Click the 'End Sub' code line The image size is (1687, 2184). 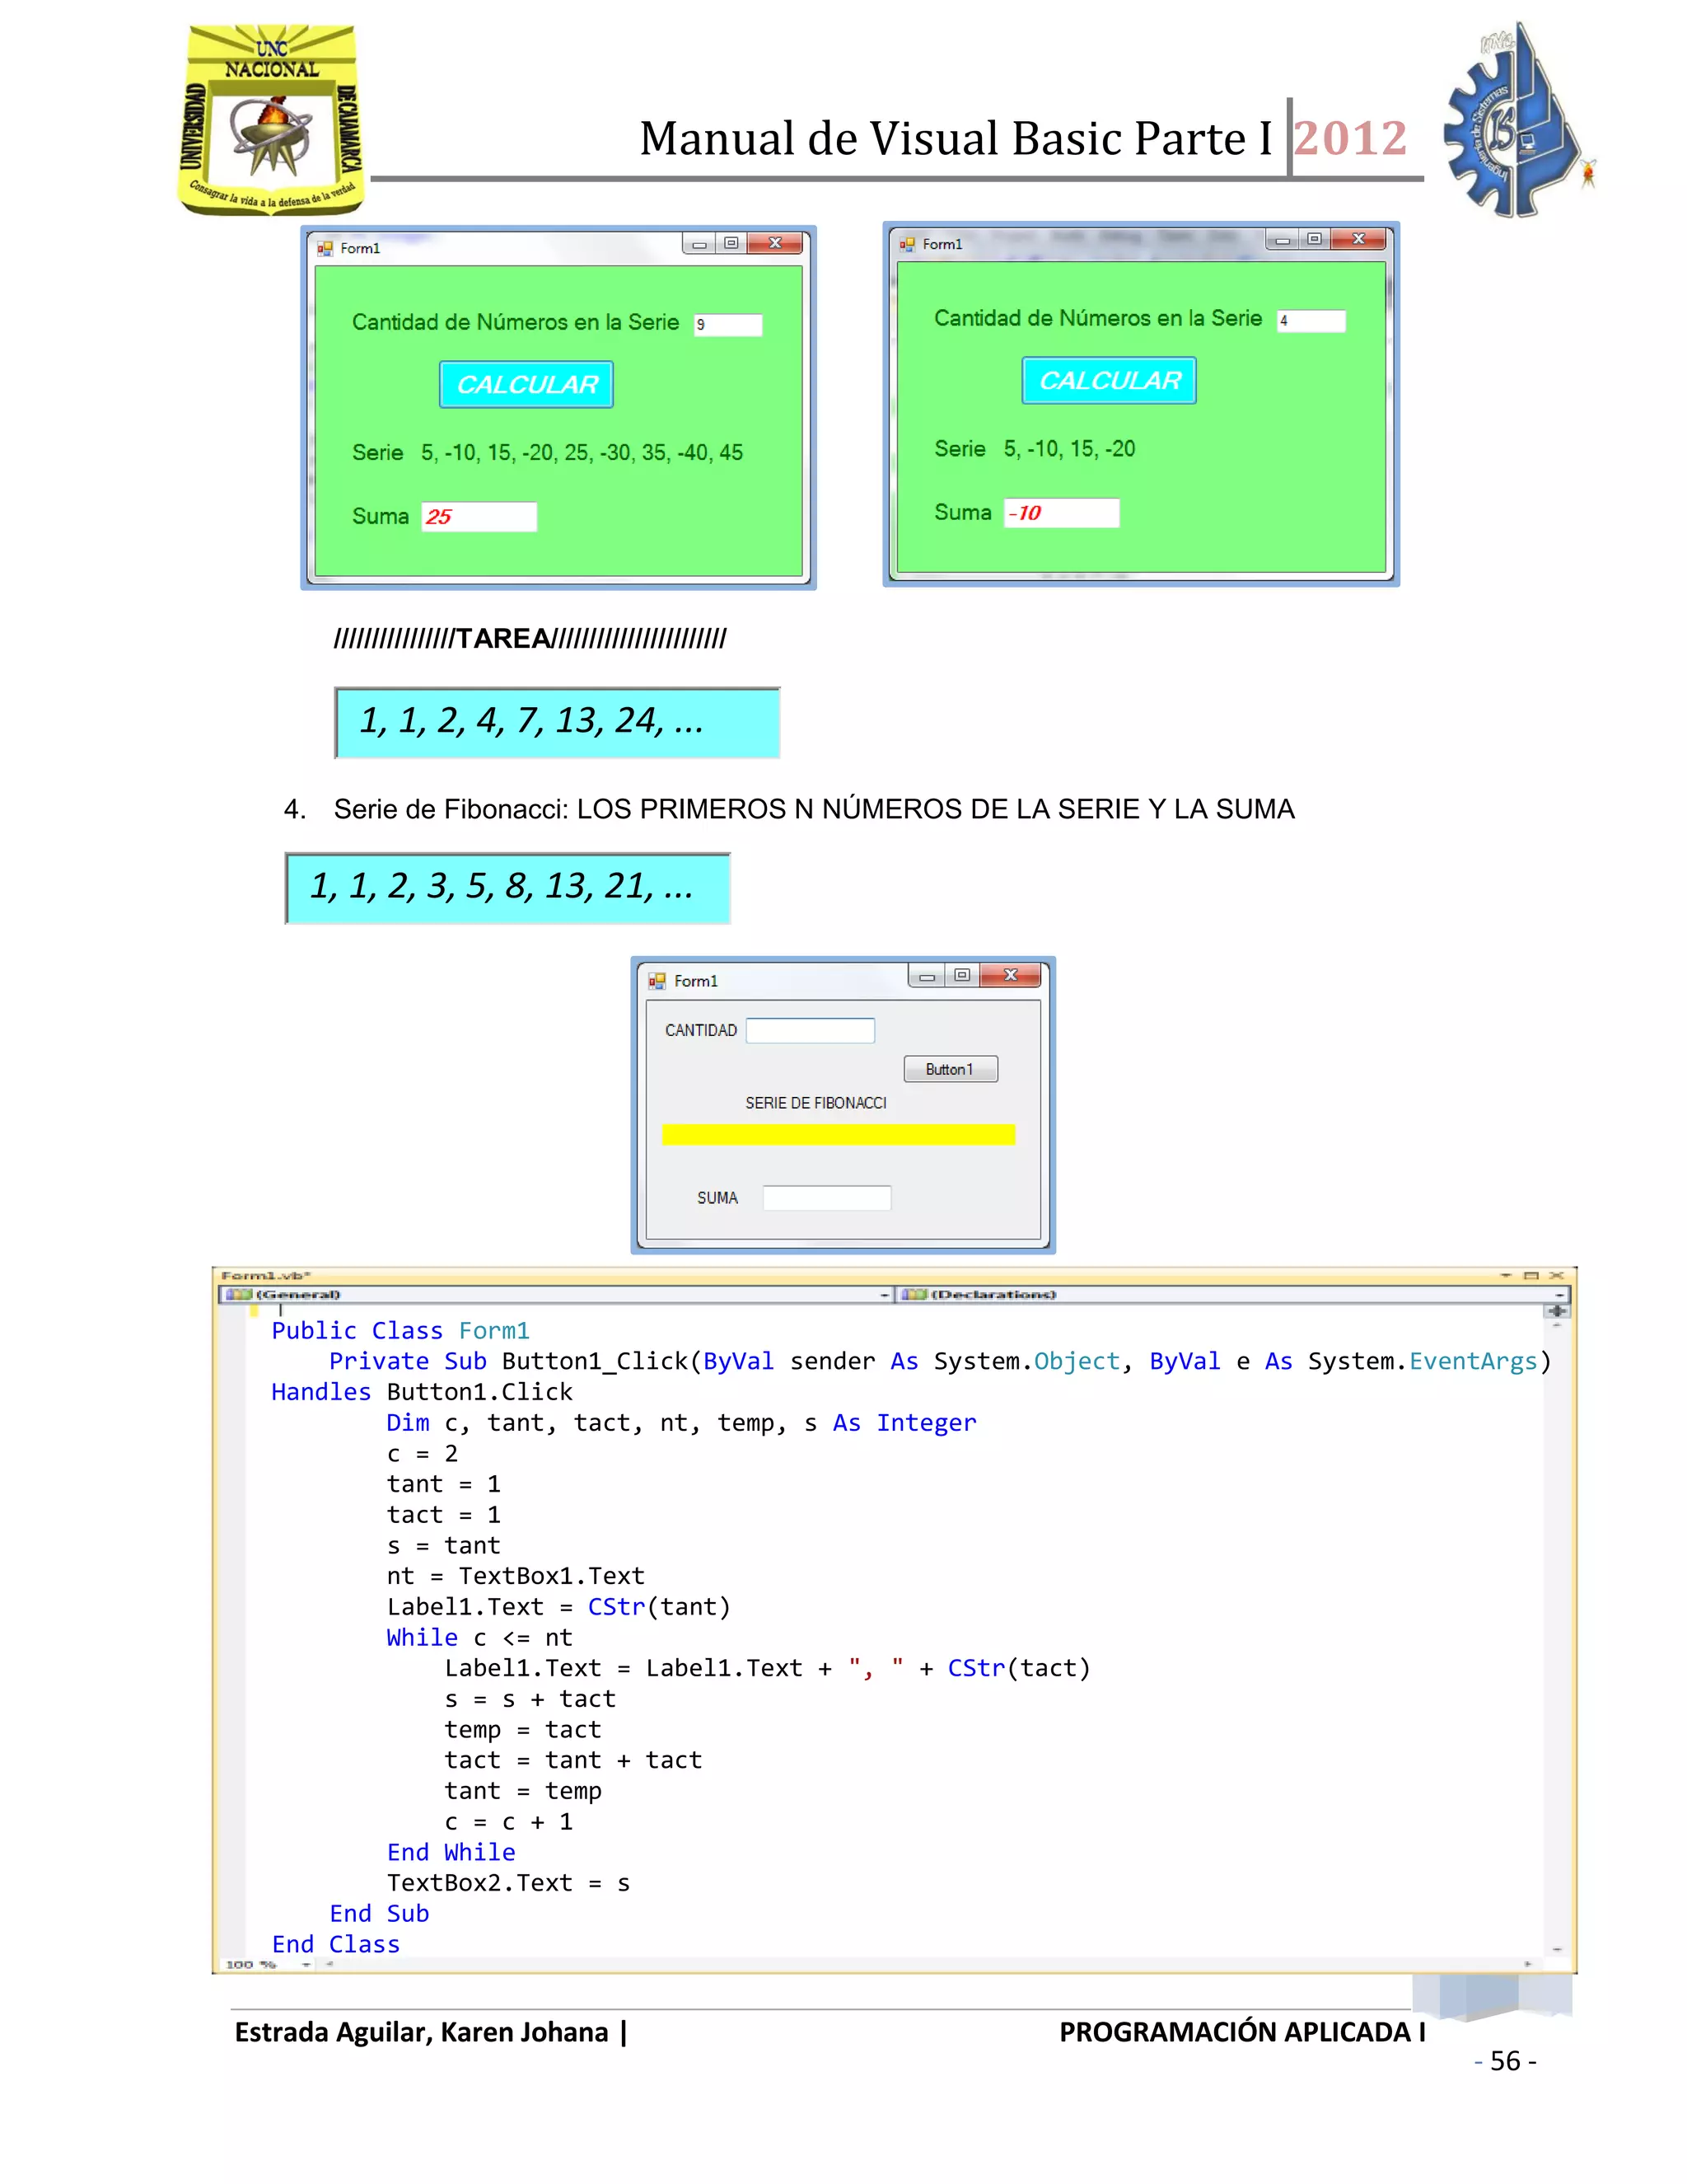[x=380, y=1913]
